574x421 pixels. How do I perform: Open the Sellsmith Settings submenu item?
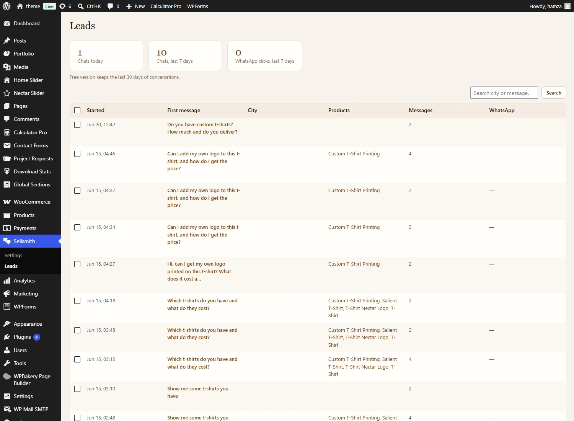point(13,255)
